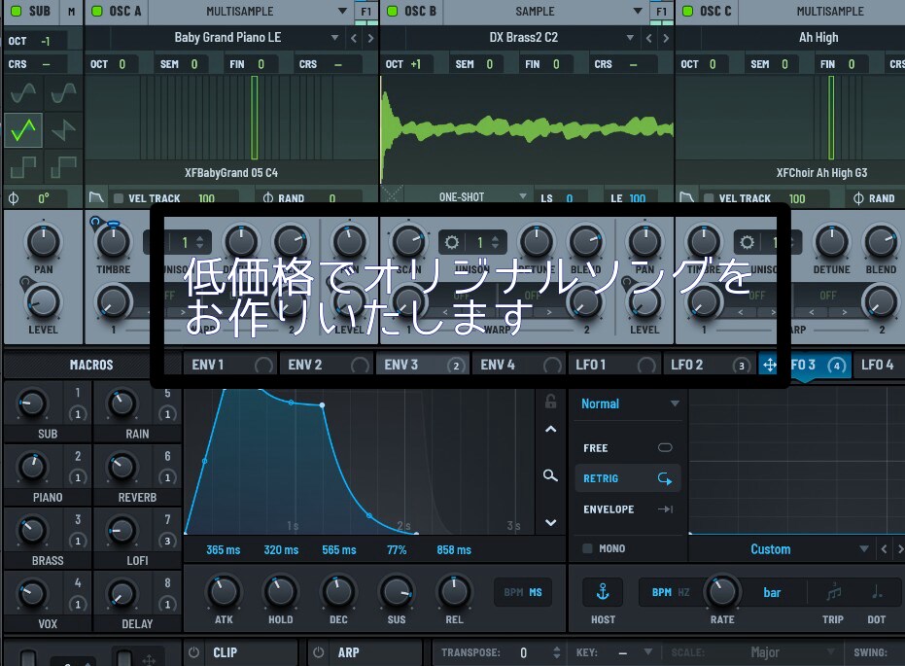Open the OSC A MULTISAMPLE type dropdown
Screen dimensions: 905x666
(x=250, y=11)
